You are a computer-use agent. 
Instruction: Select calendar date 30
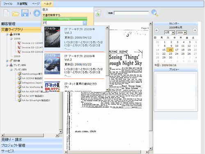(171, 58)
